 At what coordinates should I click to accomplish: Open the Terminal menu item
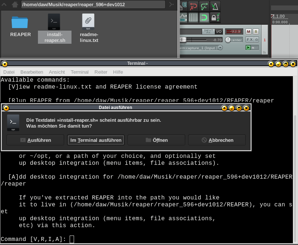tap(80, 72)
